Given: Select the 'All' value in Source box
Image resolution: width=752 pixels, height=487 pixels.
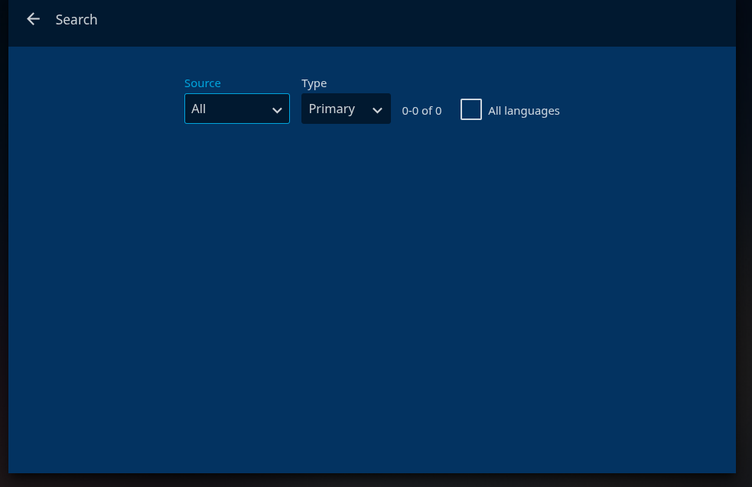Looking at the screenshot, I should [199, 109].
